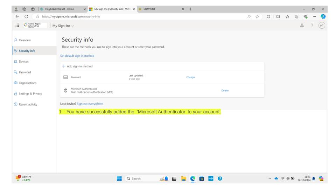Open the Copilot sidebar icon
The width and height of the screenshot is (336, 189).
[x=323, y=16]
